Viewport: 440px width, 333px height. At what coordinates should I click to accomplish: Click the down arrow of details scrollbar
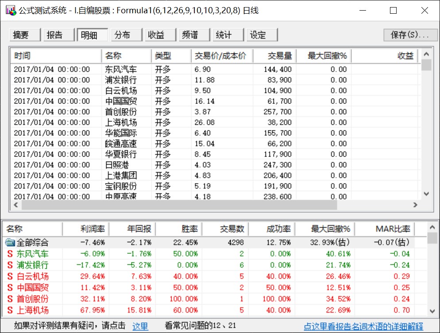pos(426,194)
